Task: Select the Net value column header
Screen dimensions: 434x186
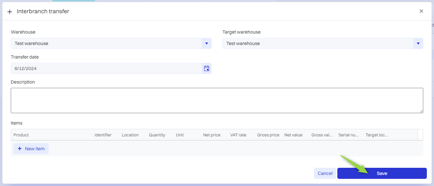Action: [293, 135]
